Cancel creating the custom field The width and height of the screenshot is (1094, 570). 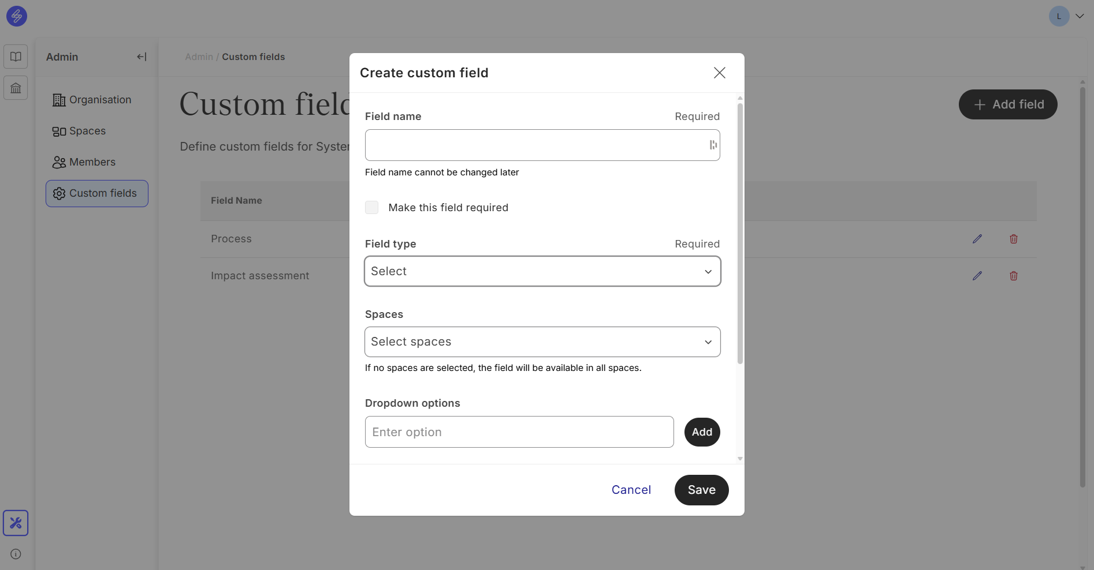(x=631, y=490)
